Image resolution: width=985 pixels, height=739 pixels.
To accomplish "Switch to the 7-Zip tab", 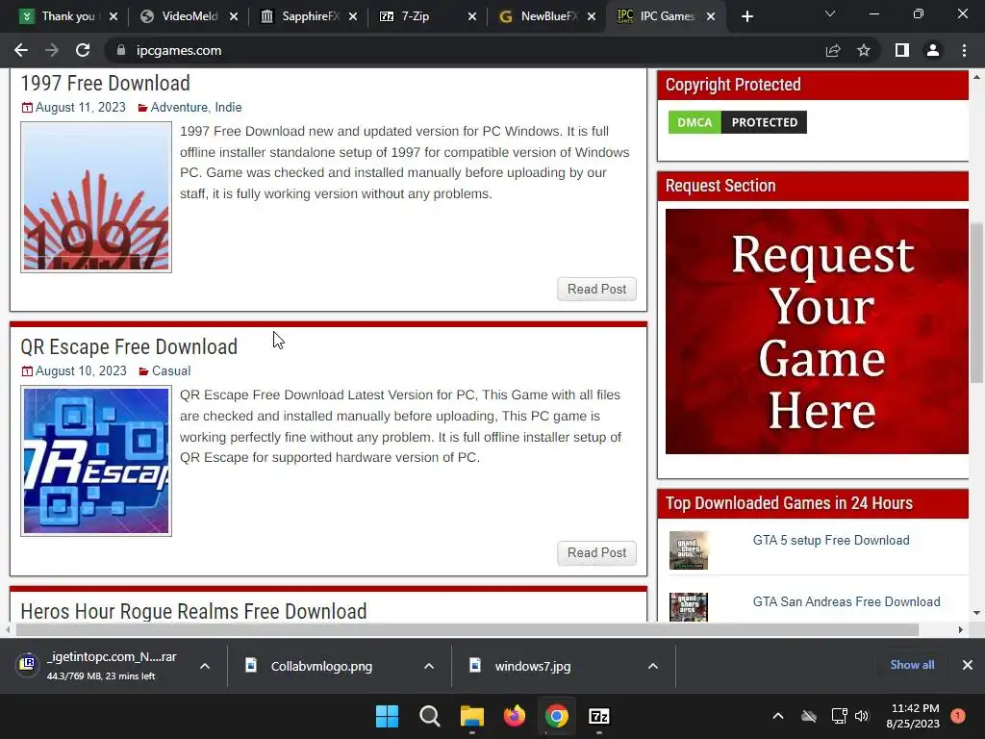I will (426, 16).
